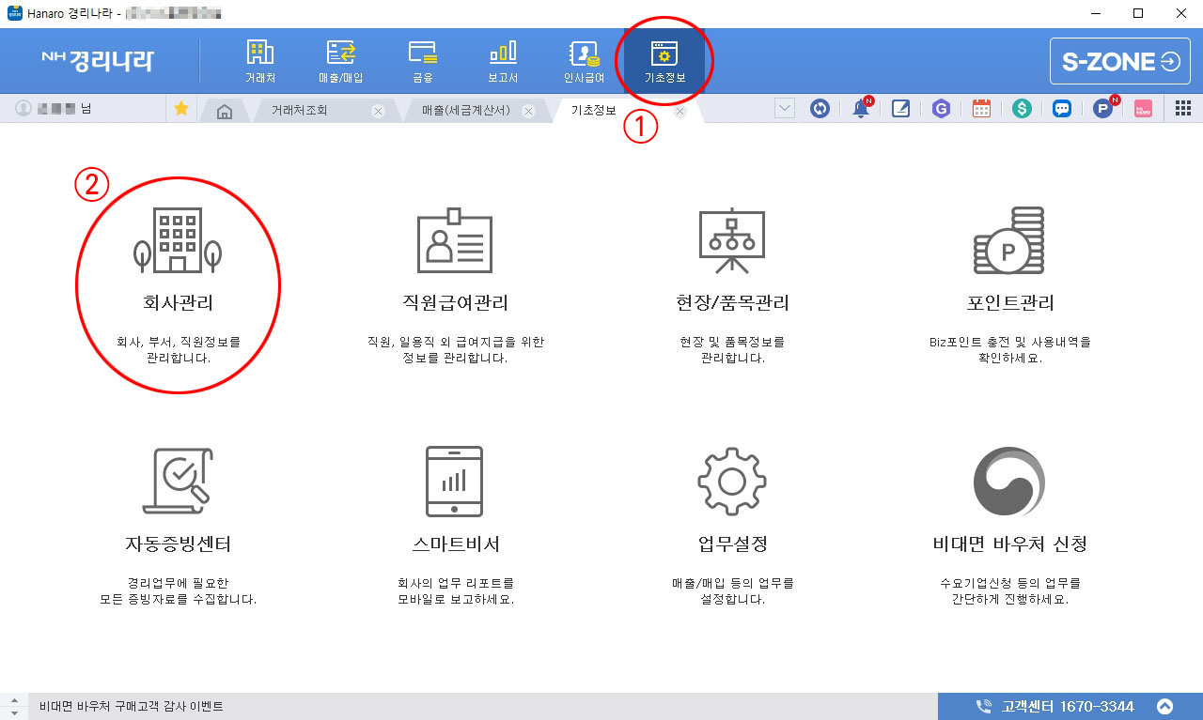Open the pink biz memo icon
Image resolution: width=1203 pixels, height=720 pixels.
1143,109
